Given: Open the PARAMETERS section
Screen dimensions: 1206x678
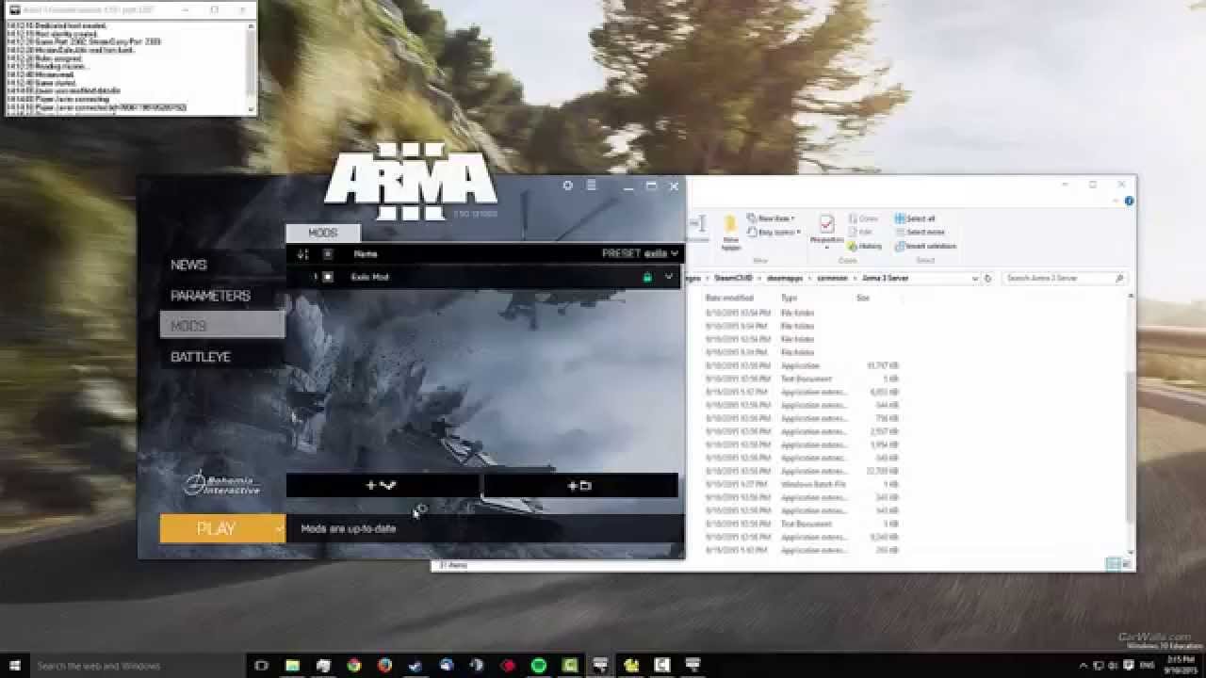Looking at the screenshot, I should pos(210,296).
